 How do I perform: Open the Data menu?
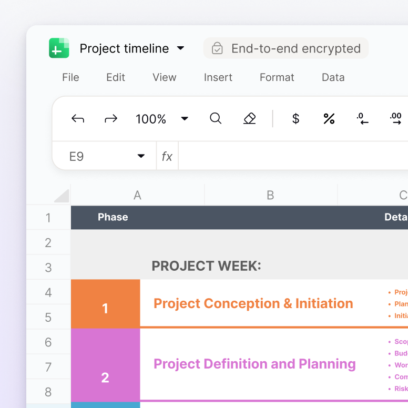coord(333,77)
